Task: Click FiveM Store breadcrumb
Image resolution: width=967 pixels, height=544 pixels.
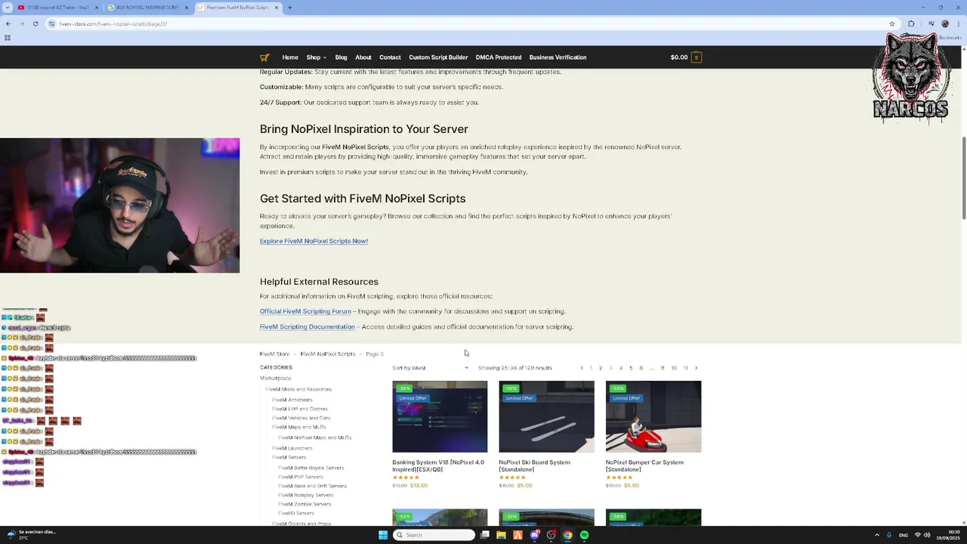Action: click(274, 354)
